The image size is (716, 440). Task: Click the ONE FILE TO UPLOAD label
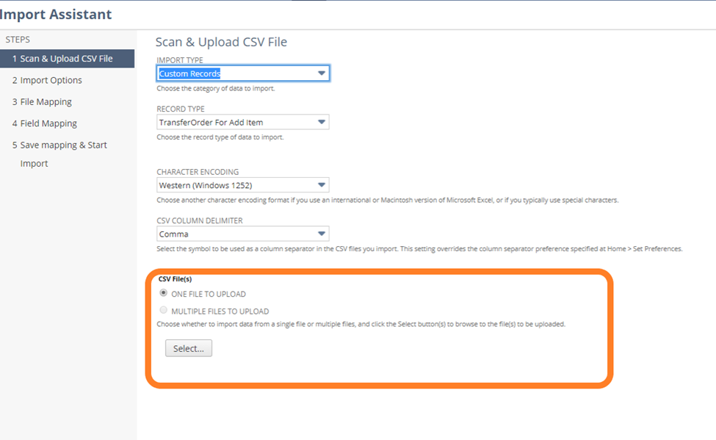[x=209, y=295]
